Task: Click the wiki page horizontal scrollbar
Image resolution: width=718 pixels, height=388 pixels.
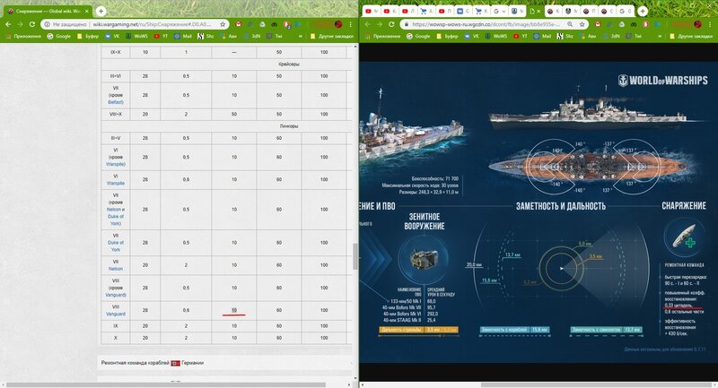Action: [x=166, y=384]
